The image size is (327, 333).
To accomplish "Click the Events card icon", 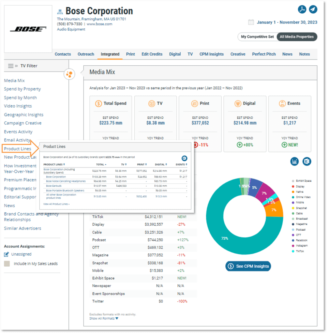I will tap(282, 104).
